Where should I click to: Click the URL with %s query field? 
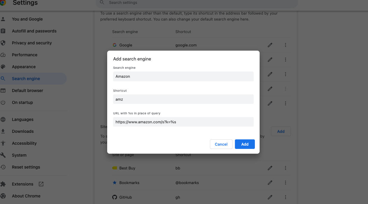click(x=183, y=122)
